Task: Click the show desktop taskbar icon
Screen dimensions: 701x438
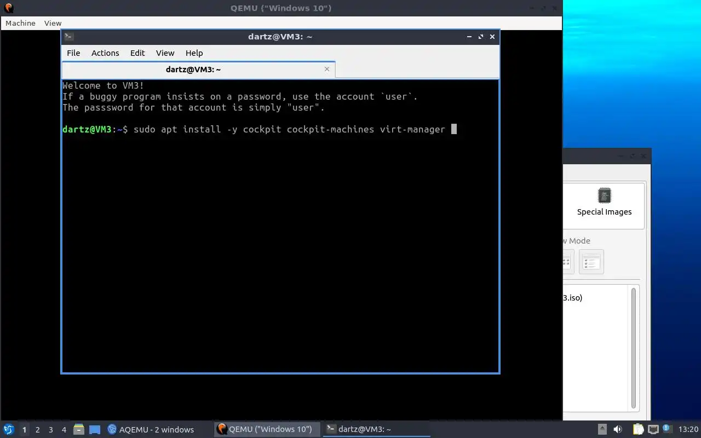Action: point(95,430)
